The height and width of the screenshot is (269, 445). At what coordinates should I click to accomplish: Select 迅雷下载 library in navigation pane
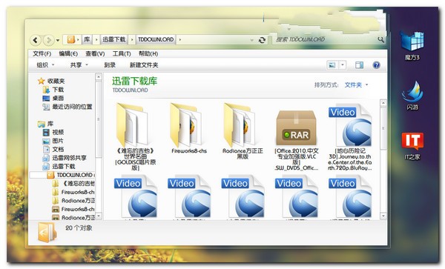pyautogui.click(x=59, y=167)
